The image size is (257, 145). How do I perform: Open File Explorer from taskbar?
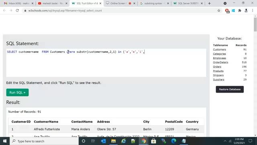[113, 141]
